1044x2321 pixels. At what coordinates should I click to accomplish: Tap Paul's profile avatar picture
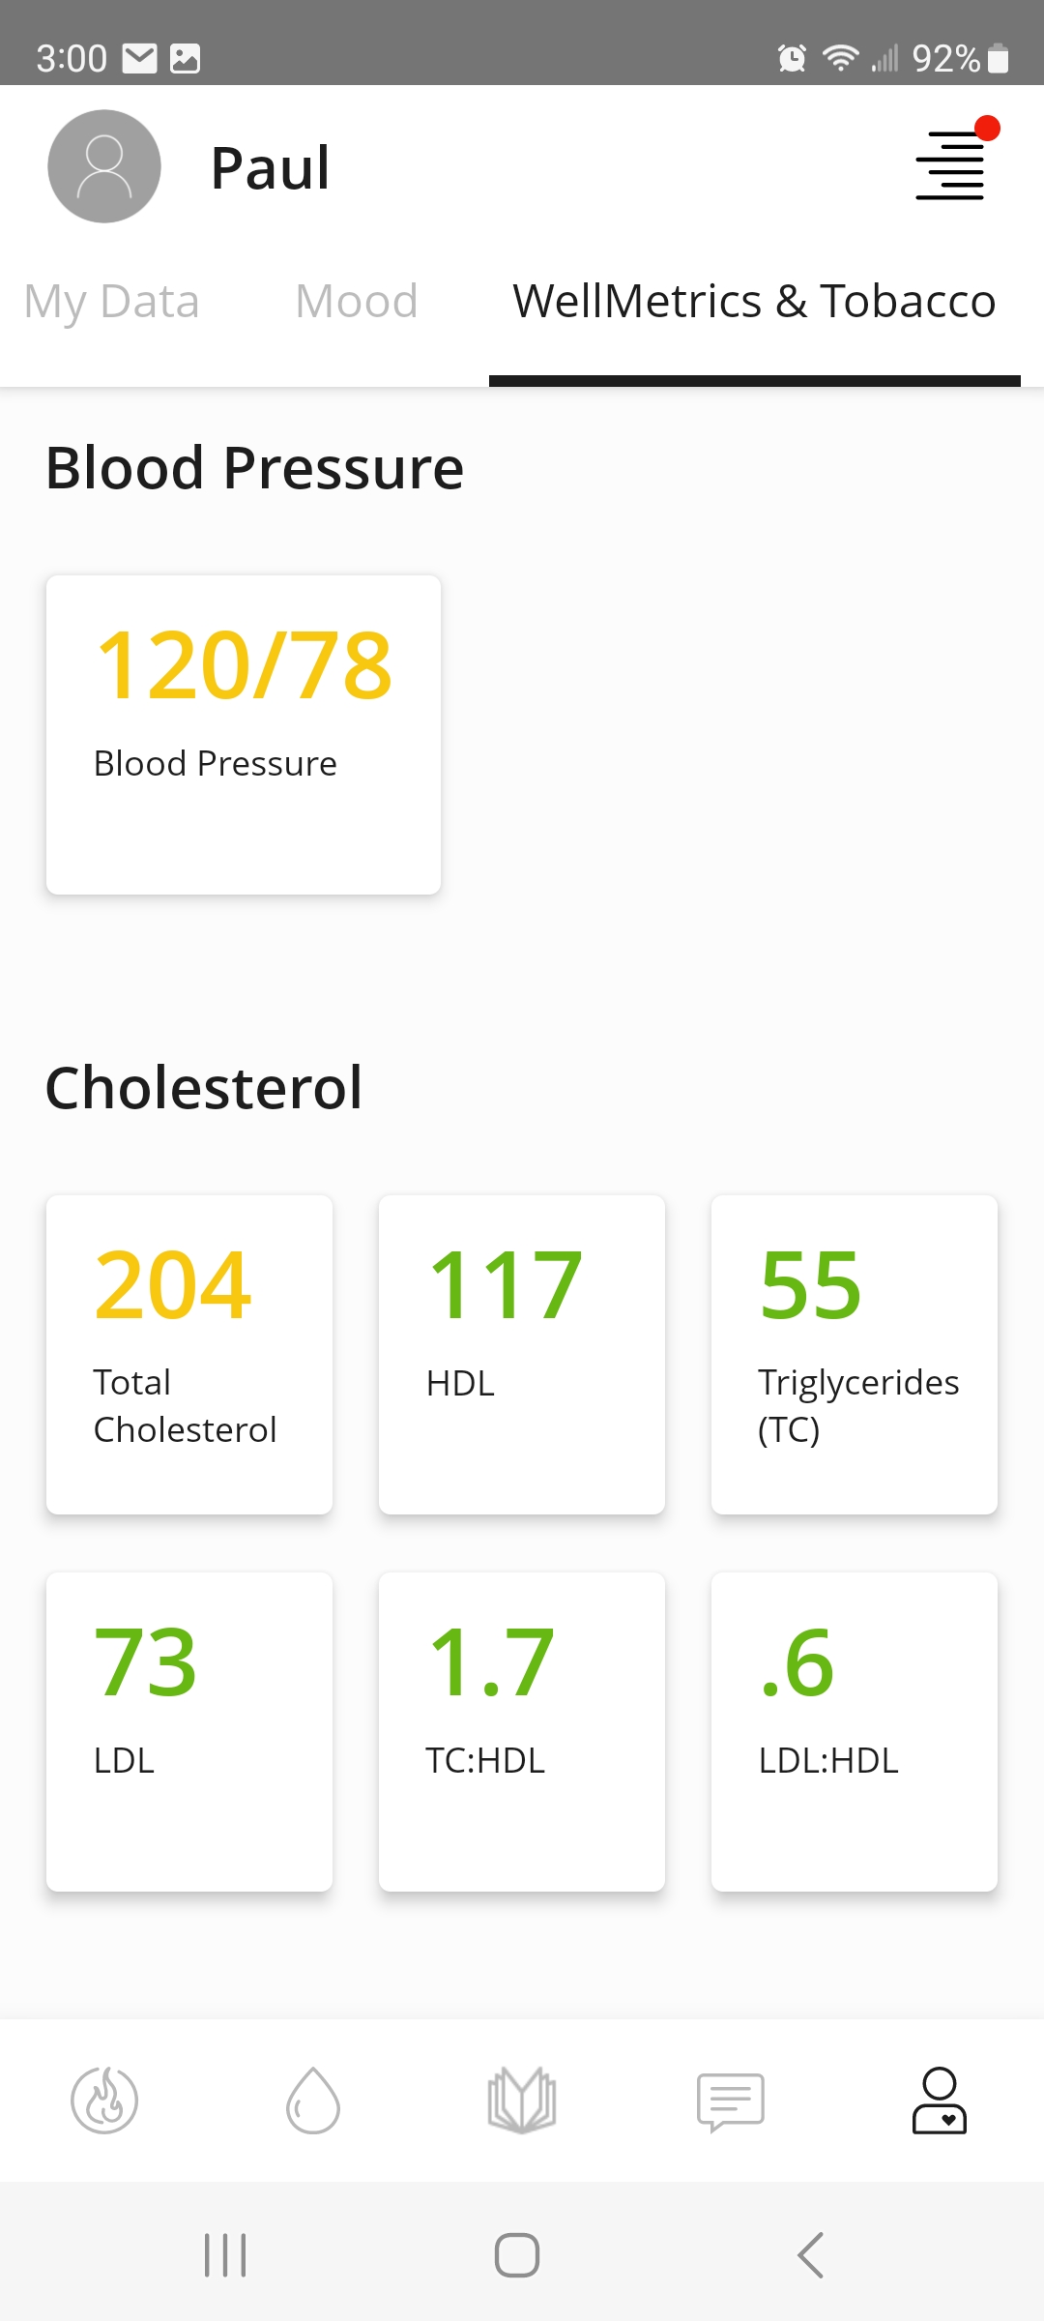pos(104,166)
